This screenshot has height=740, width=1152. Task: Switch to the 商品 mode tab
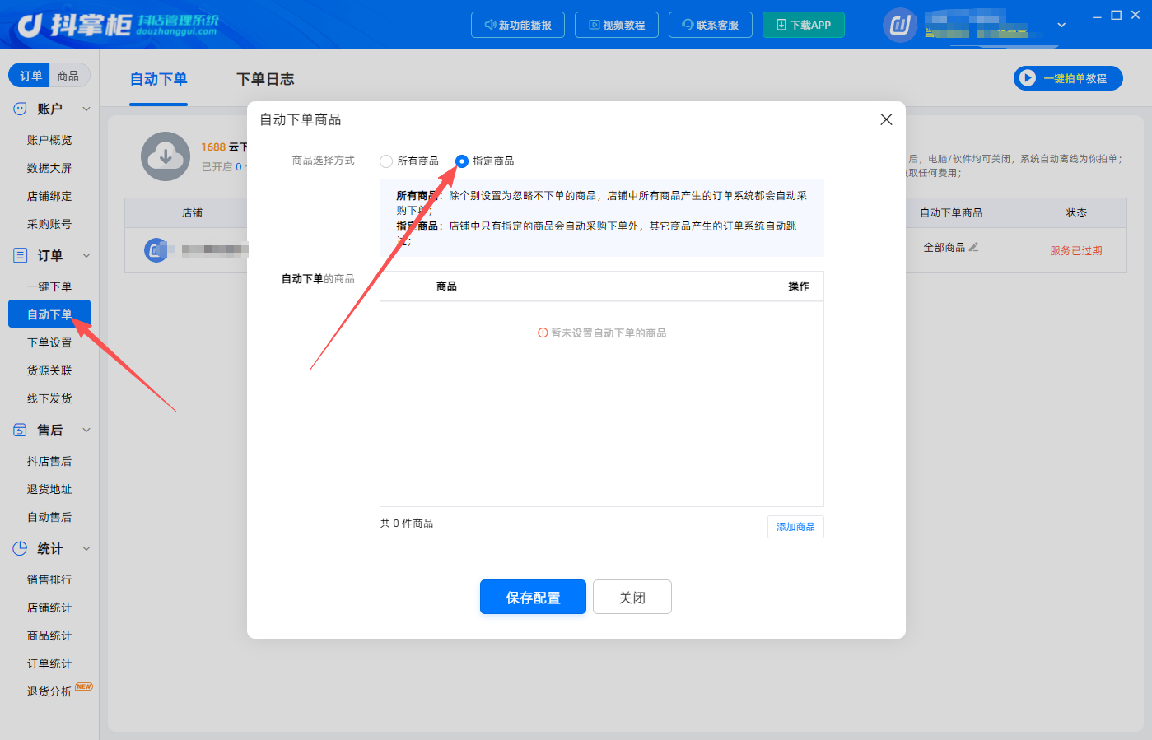pyautogui.click(x=68, y=76)
